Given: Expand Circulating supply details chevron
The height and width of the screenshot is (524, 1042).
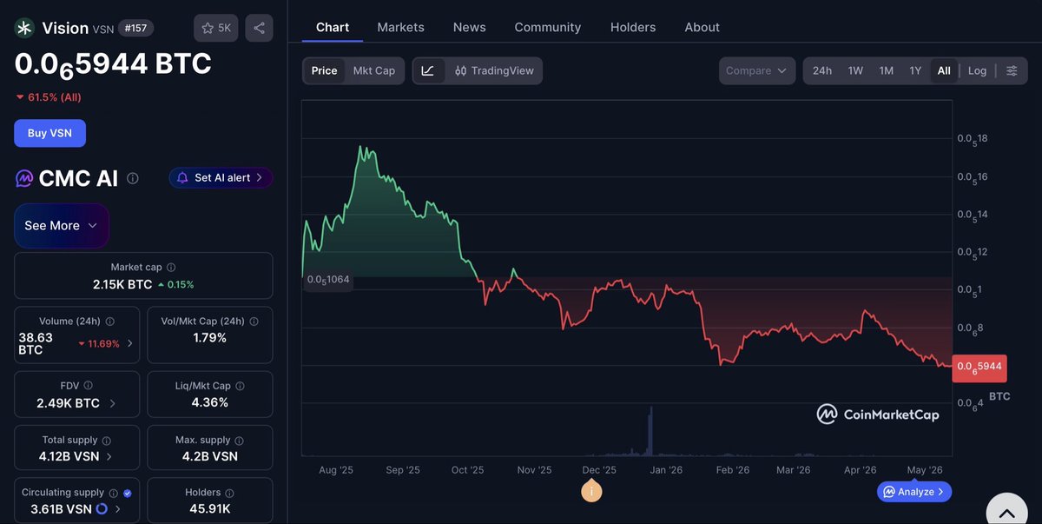Looking at the screenshot, I should [x=117, y=509].
